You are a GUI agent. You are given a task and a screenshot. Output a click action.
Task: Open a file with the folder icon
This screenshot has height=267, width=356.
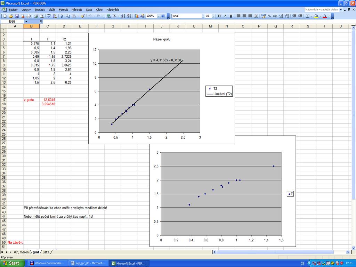pyautogui.click(x=11, y=16)
